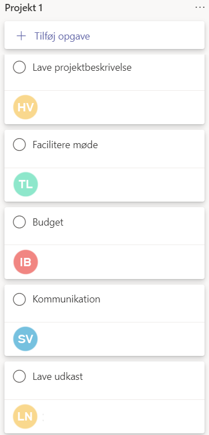Click the plus icon beside Tilføj opgave

[21, 36]
